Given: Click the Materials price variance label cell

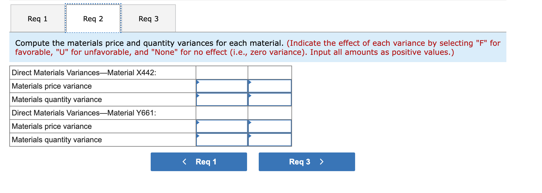Looking at the screenshot, I should 51,86.
